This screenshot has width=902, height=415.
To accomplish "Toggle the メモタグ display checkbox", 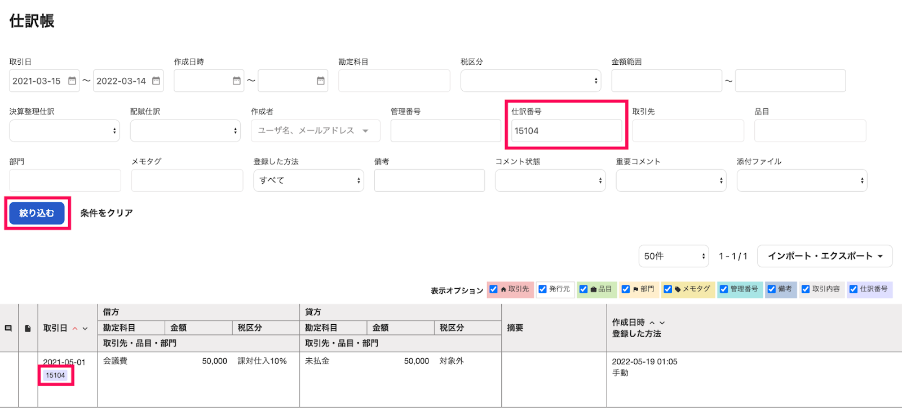I will pyautogui.click(x=667, y=289).
